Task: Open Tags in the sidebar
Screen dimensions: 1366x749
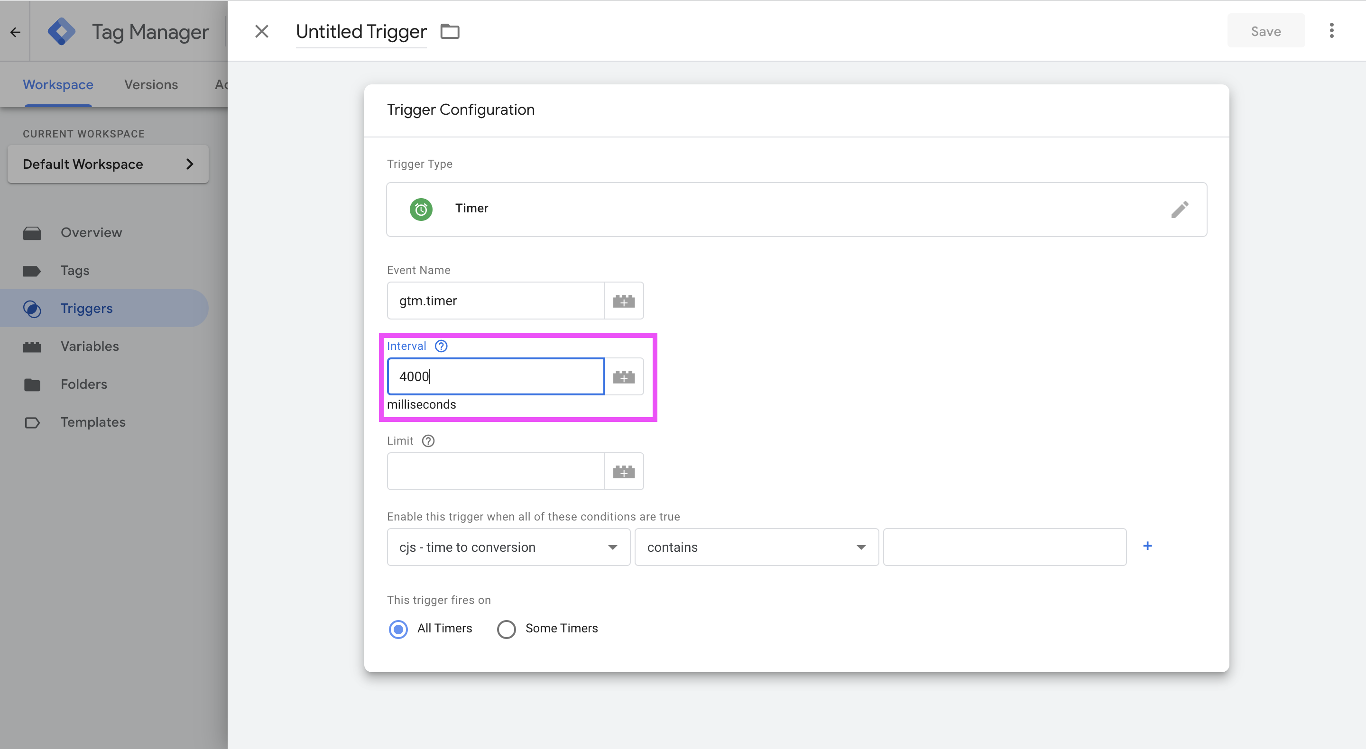Action: [75, 271]
